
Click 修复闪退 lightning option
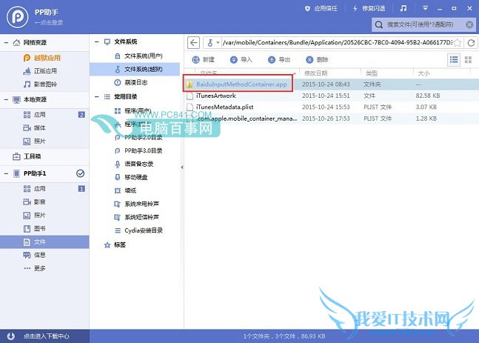tap(369, 9)
